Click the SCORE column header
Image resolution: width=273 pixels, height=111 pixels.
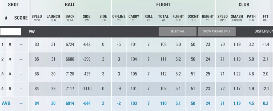pos(21,18)
